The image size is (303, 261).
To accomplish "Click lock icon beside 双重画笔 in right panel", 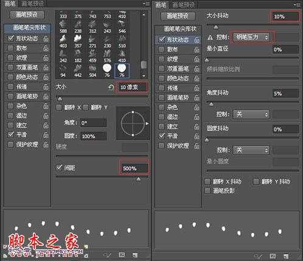I will click(x=197, y=69).
